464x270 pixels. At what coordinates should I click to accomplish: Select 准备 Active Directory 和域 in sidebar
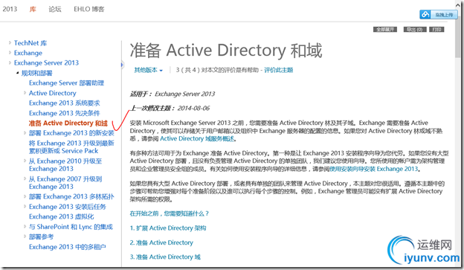pos(68,123)
